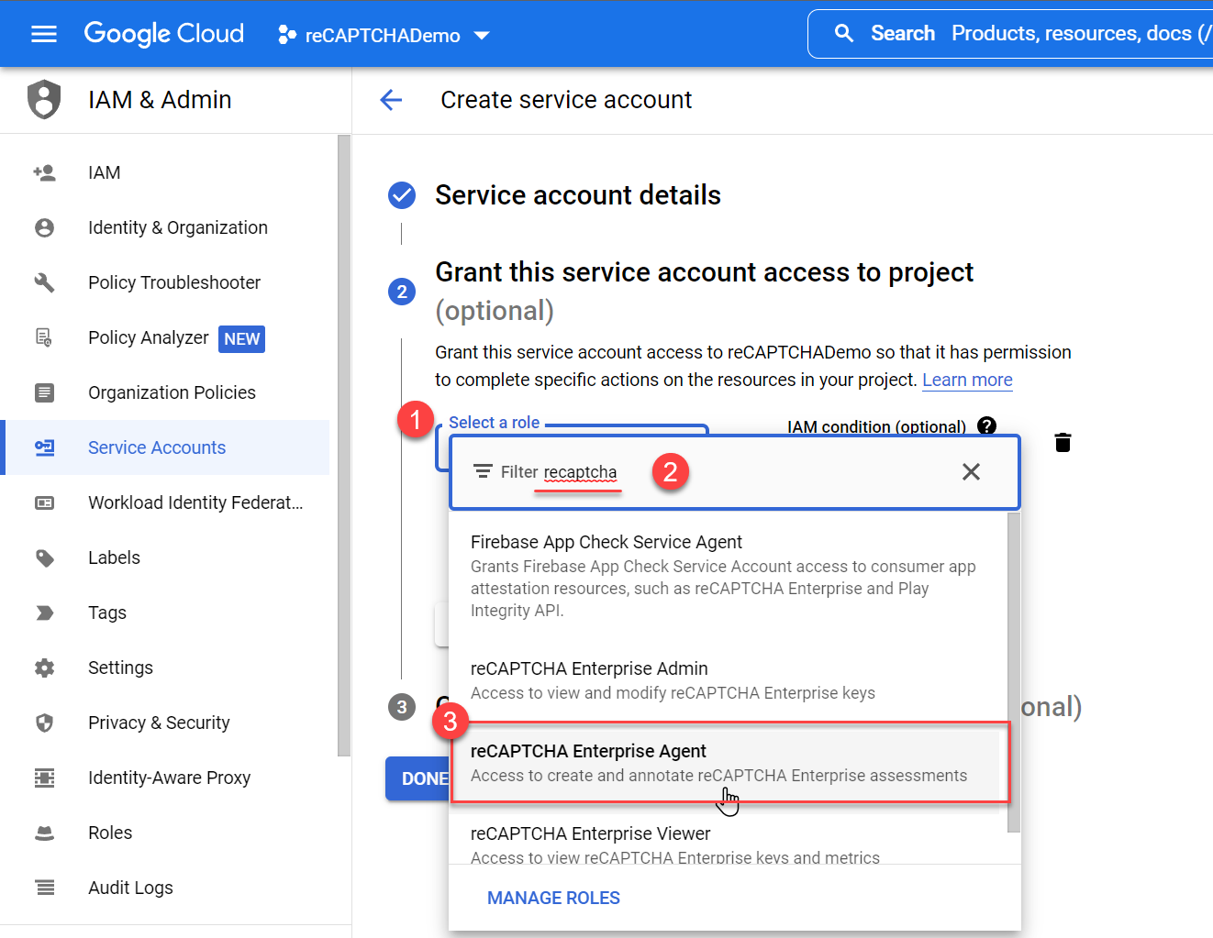Open Workload Identity Federation
1213x938 pixels.
tap(195, 502)
